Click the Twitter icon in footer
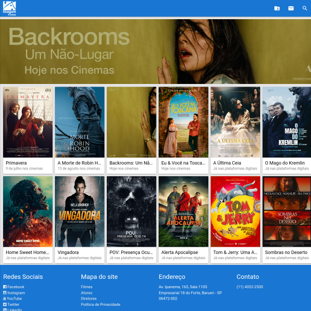The image size is (311, 311). (x=5, y=304)
